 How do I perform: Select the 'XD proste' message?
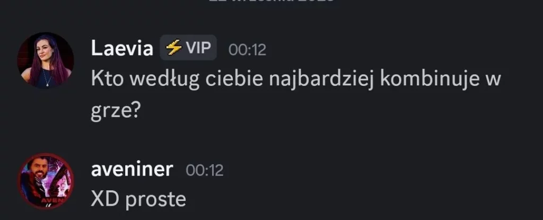138,199
